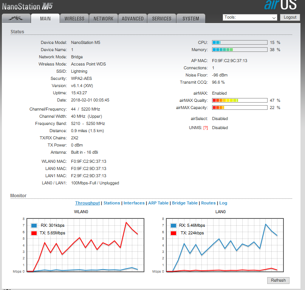Click the UNMS value Disabled
This screenshot has width=305, height=290.
coord(220,128)
